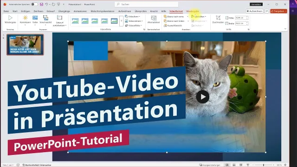Open the Auswahlbereich pane
The height and width of the screenshot is (167, 297).
173,26
